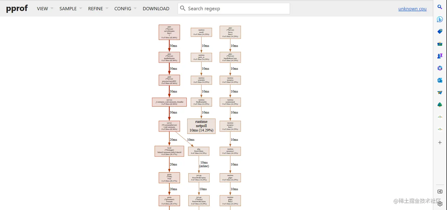Select the runtime newproc1 node

point(230,151)
